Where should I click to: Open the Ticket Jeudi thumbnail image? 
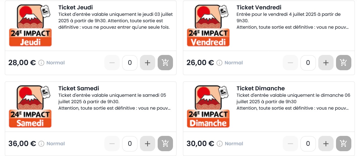[30, 25]
